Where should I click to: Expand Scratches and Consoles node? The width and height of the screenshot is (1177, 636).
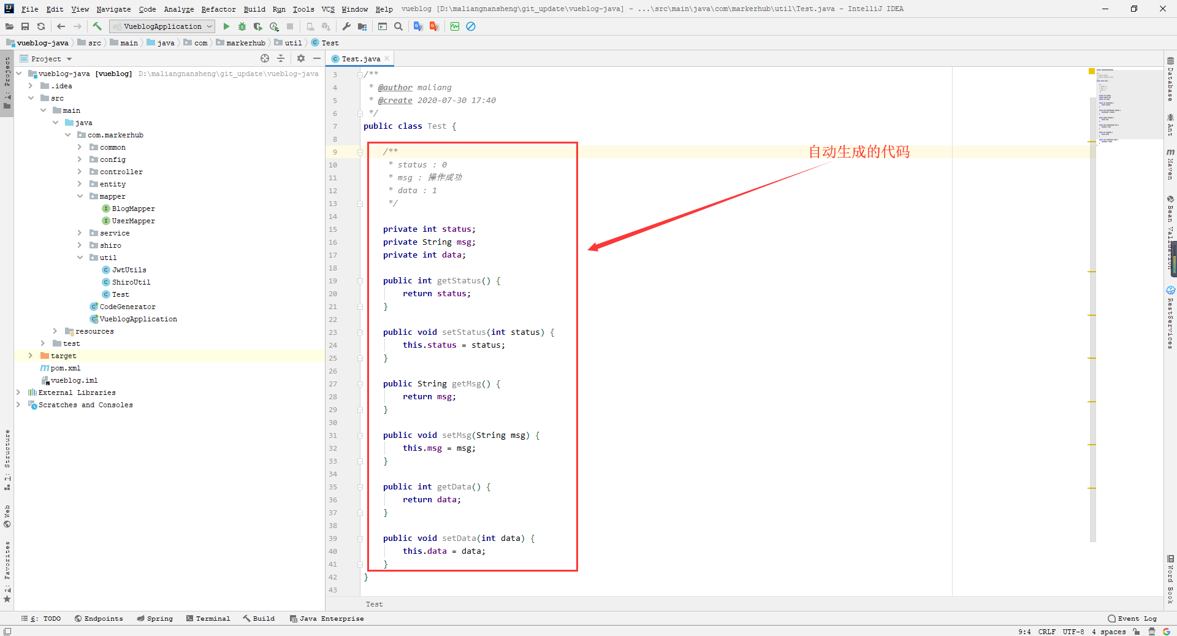(x=18, y=405)
